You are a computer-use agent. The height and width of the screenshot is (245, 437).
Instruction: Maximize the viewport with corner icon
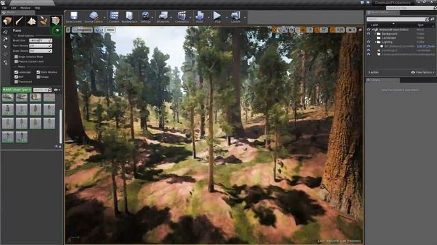point(360,30)
